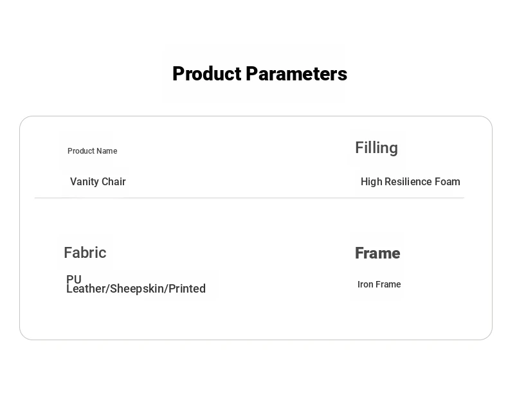Select the bold Frame label
The height and width of the screenshot is (400, 508).
(x=377, y=253)
